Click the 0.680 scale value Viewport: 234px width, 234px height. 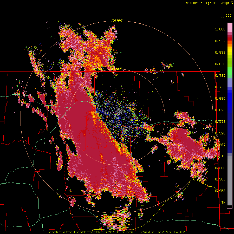pyautogui.click(x=220, y=99)
